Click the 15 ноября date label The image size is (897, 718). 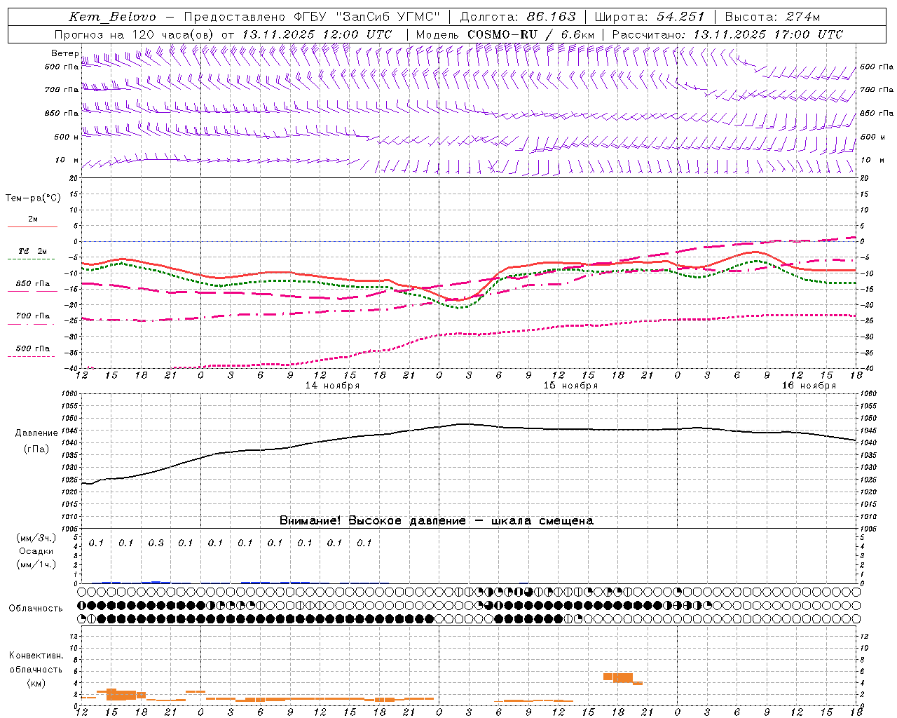coord(570,386)
